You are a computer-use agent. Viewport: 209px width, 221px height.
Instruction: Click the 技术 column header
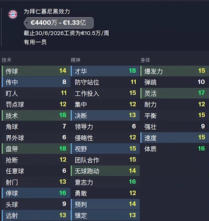6,60
